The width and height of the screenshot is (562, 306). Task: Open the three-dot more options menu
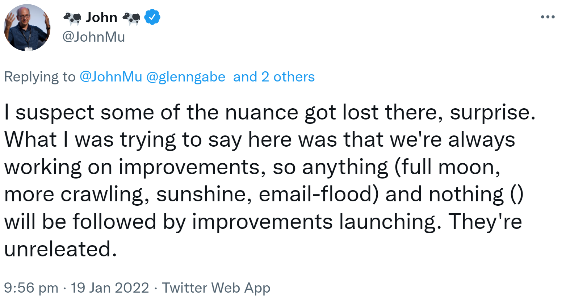(x=548, y=17)
